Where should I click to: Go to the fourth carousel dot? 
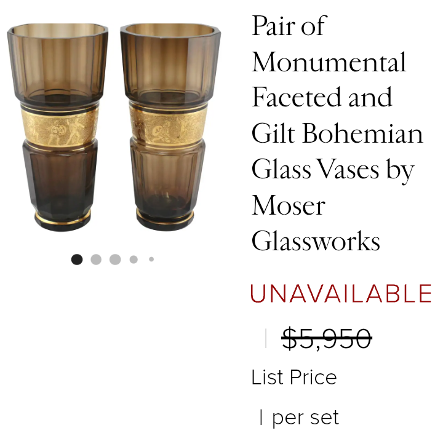click(134, 260)
